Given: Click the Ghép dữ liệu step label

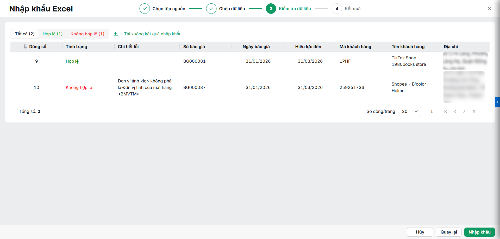Looking at the screenshot, I should pos(232,9).
